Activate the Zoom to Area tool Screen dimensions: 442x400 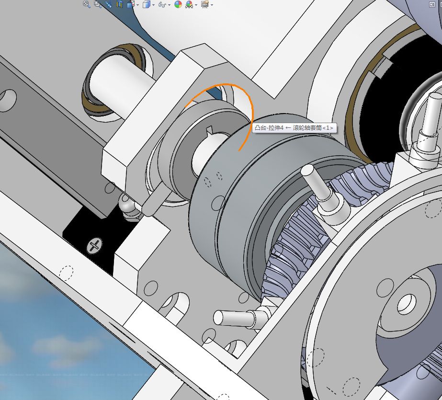coord(98,4)
